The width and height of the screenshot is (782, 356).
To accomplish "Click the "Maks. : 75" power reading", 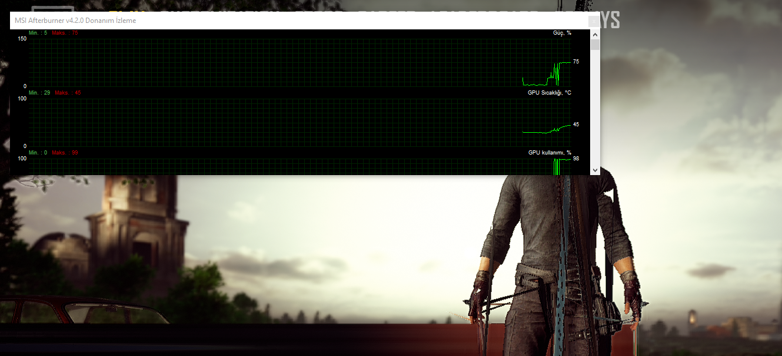I will point(65,33).
